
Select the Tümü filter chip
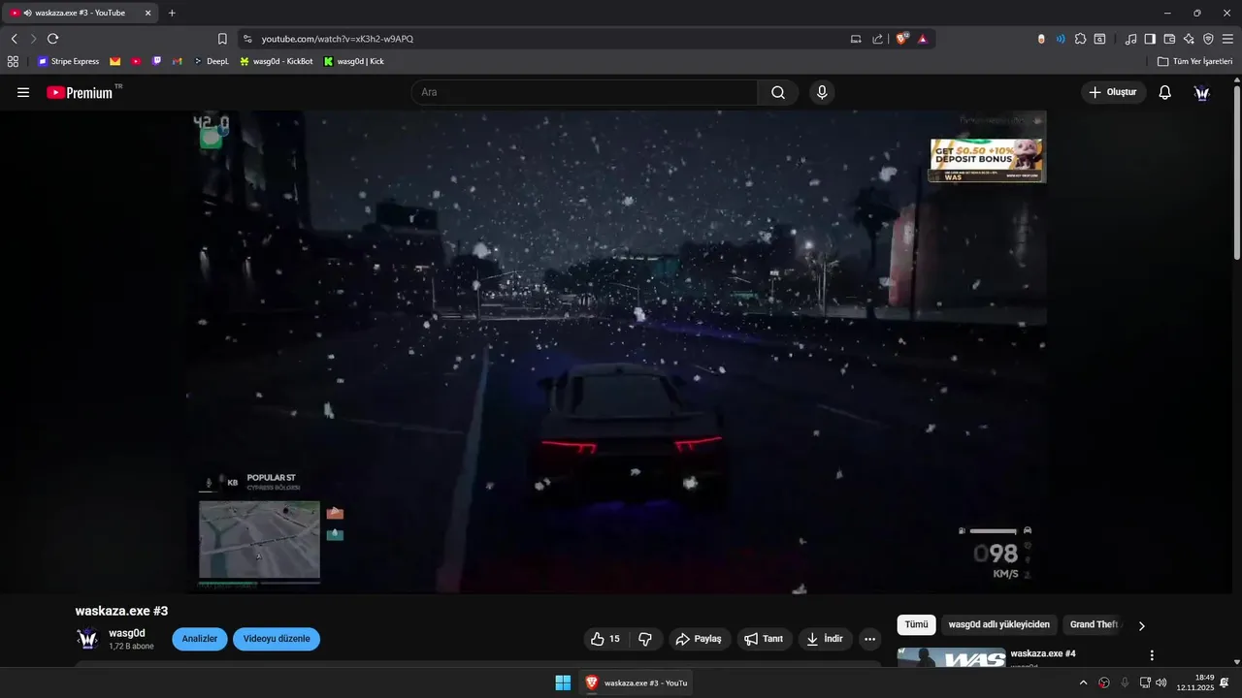917,625
